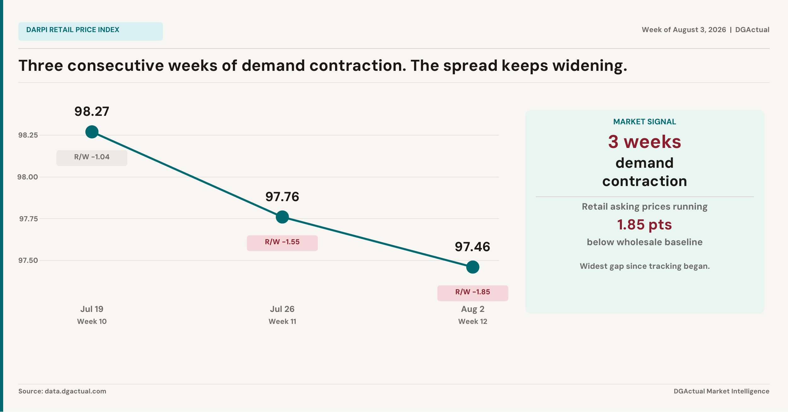
Task: Select the Jul 19 data point marker
Action: (x=92, y=132)
